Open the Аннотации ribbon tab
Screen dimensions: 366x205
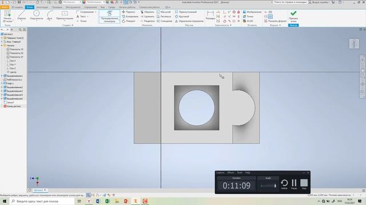42,7
